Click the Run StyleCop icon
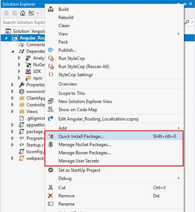This screenshot has width=195, height=212. coord(51,58)
